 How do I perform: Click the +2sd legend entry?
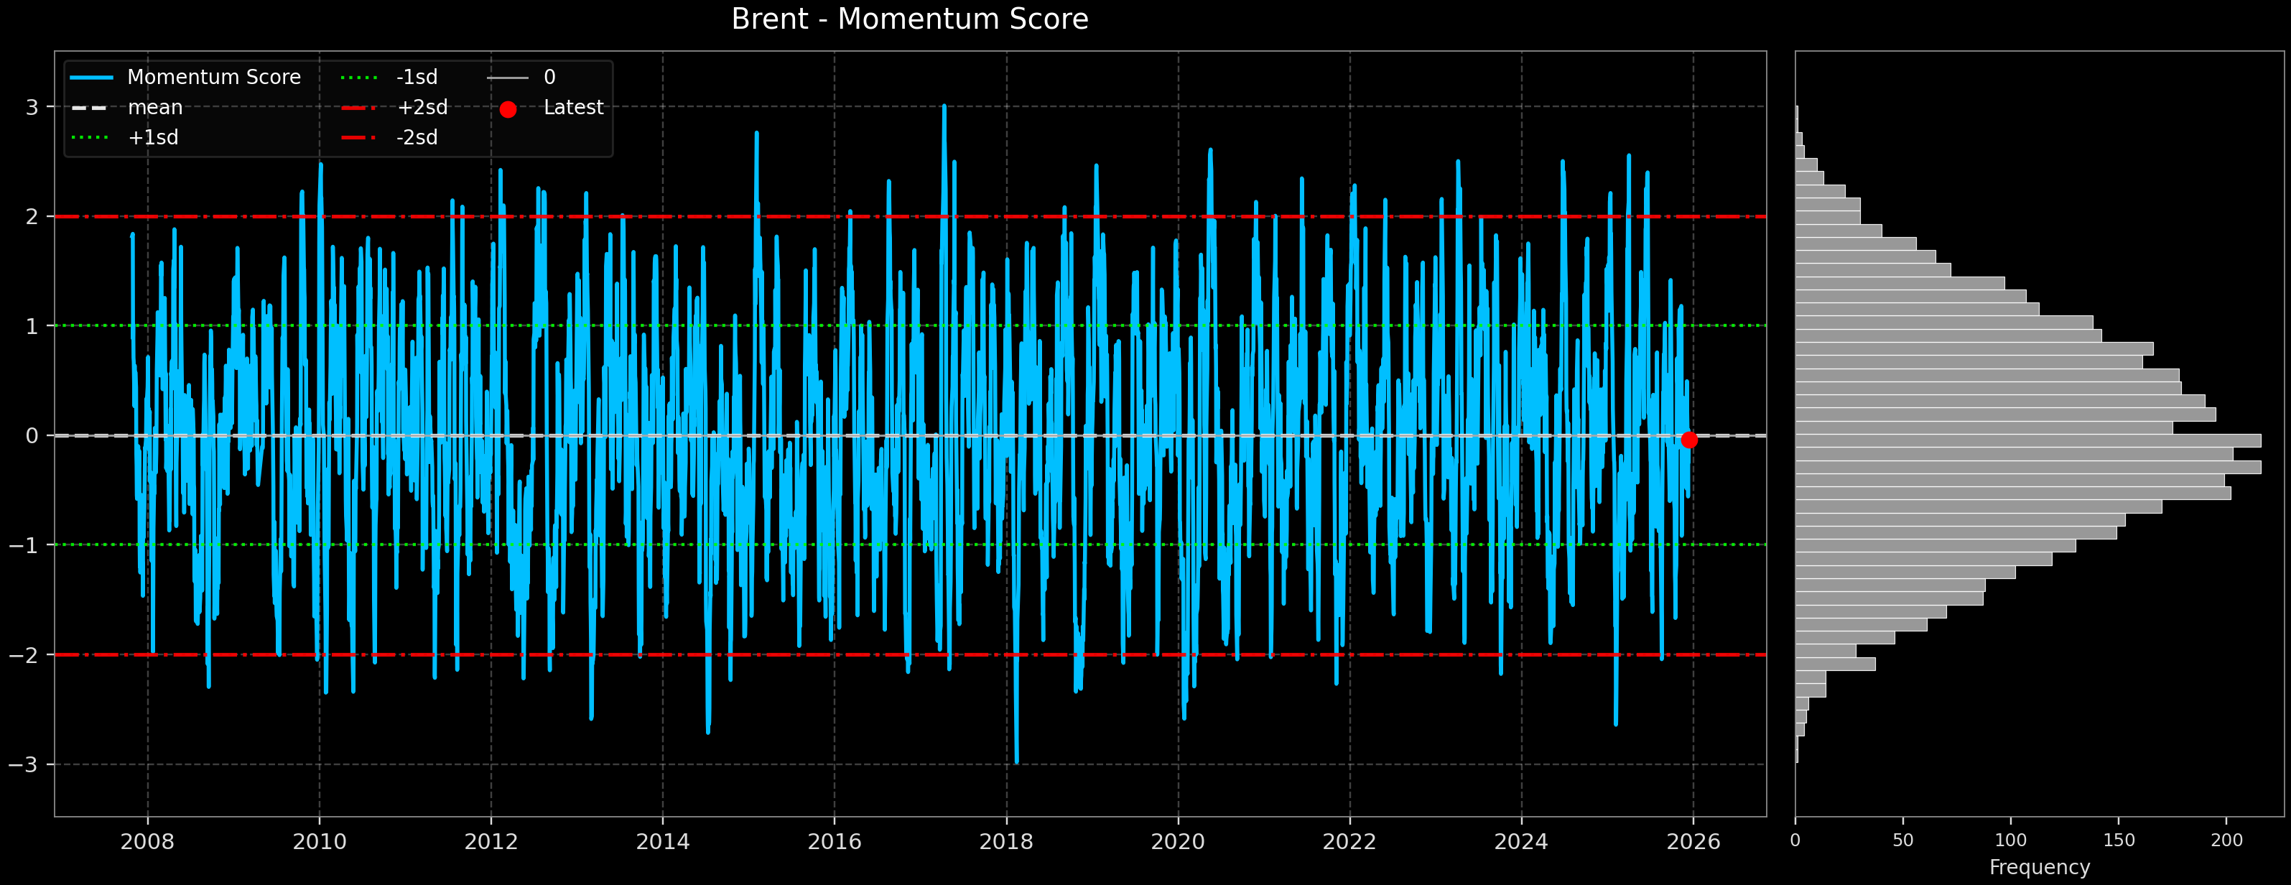422,108
